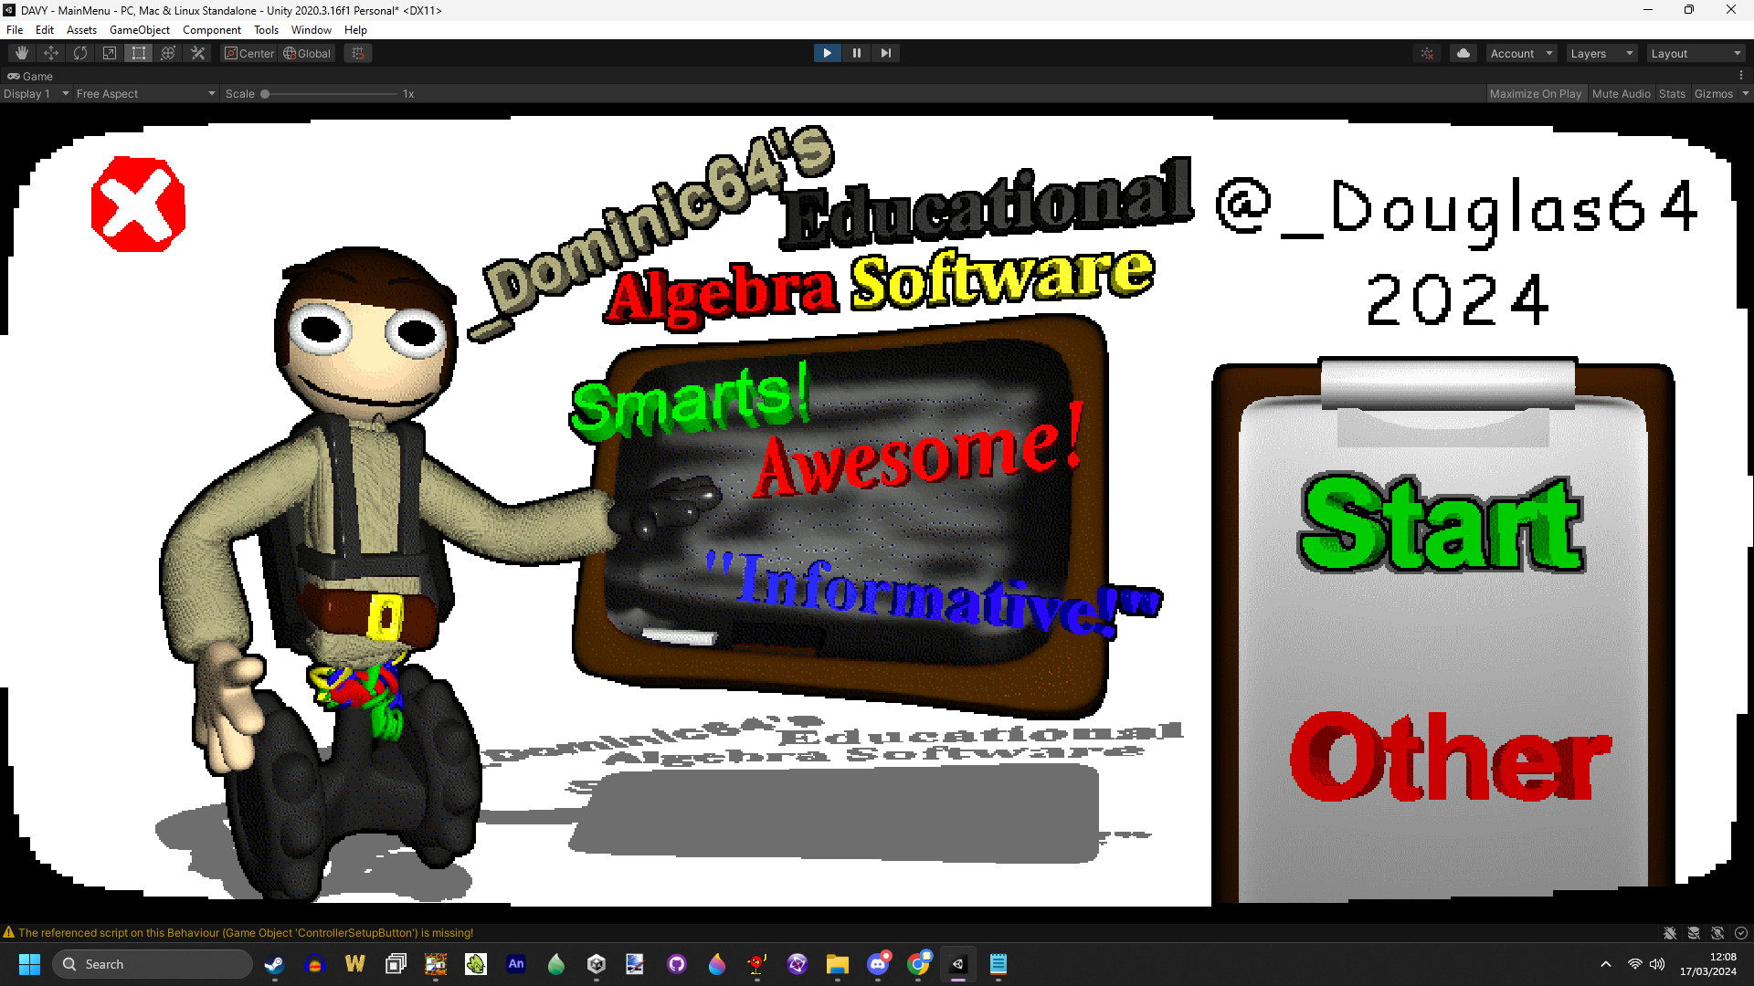
Task: Click the collaborate icon near the cloud button
Action: point(1427,53)
